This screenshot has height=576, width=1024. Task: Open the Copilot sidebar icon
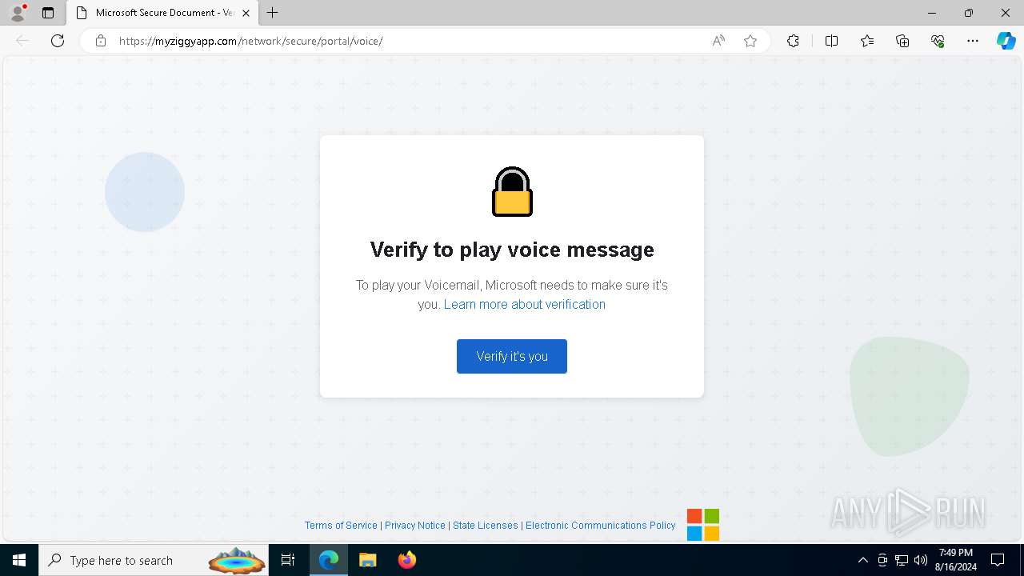(x=1006, y=41)
